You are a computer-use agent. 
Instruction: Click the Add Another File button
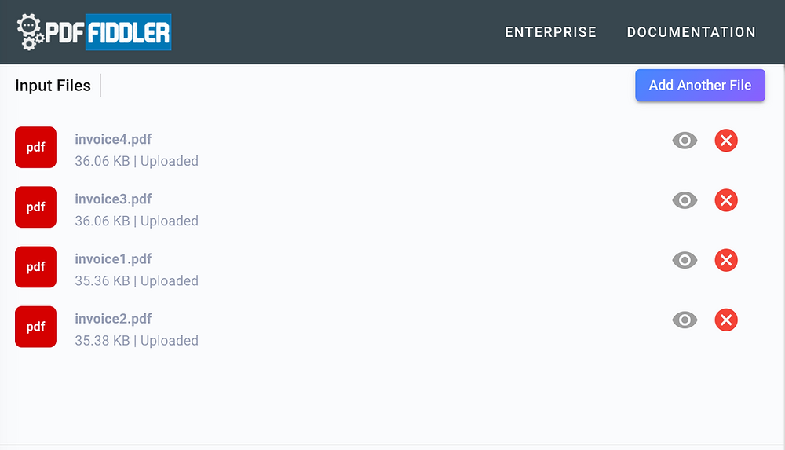pyautogui.click(x=700, y=85)
